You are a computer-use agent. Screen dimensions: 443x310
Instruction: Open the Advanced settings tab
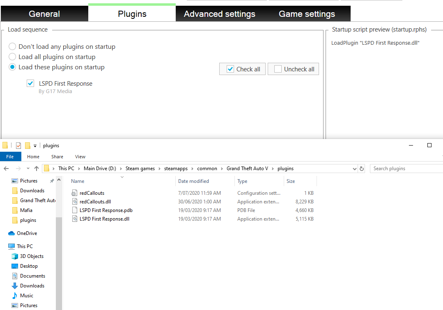(x=220, y=14)
